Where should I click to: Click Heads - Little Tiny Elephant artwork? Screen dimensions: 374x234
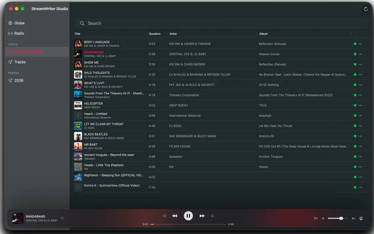(x=78, y=167)
